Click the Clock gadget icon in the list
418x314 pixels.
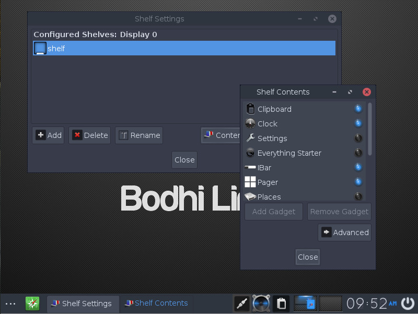[x=250, y=123]
